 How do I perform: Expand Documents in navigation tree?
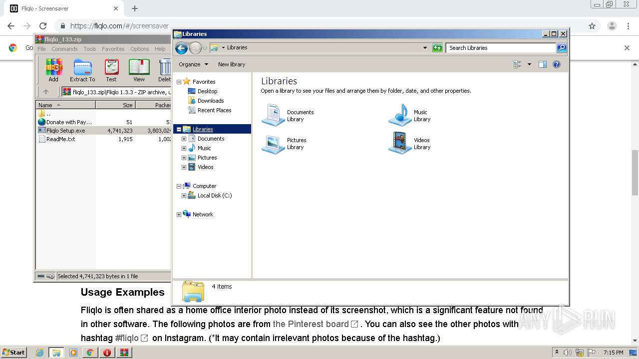[x=184, y=139]
